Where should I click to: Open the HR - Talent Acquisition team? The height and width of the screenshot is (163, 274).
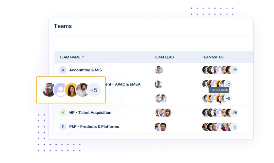pos(90,113)
